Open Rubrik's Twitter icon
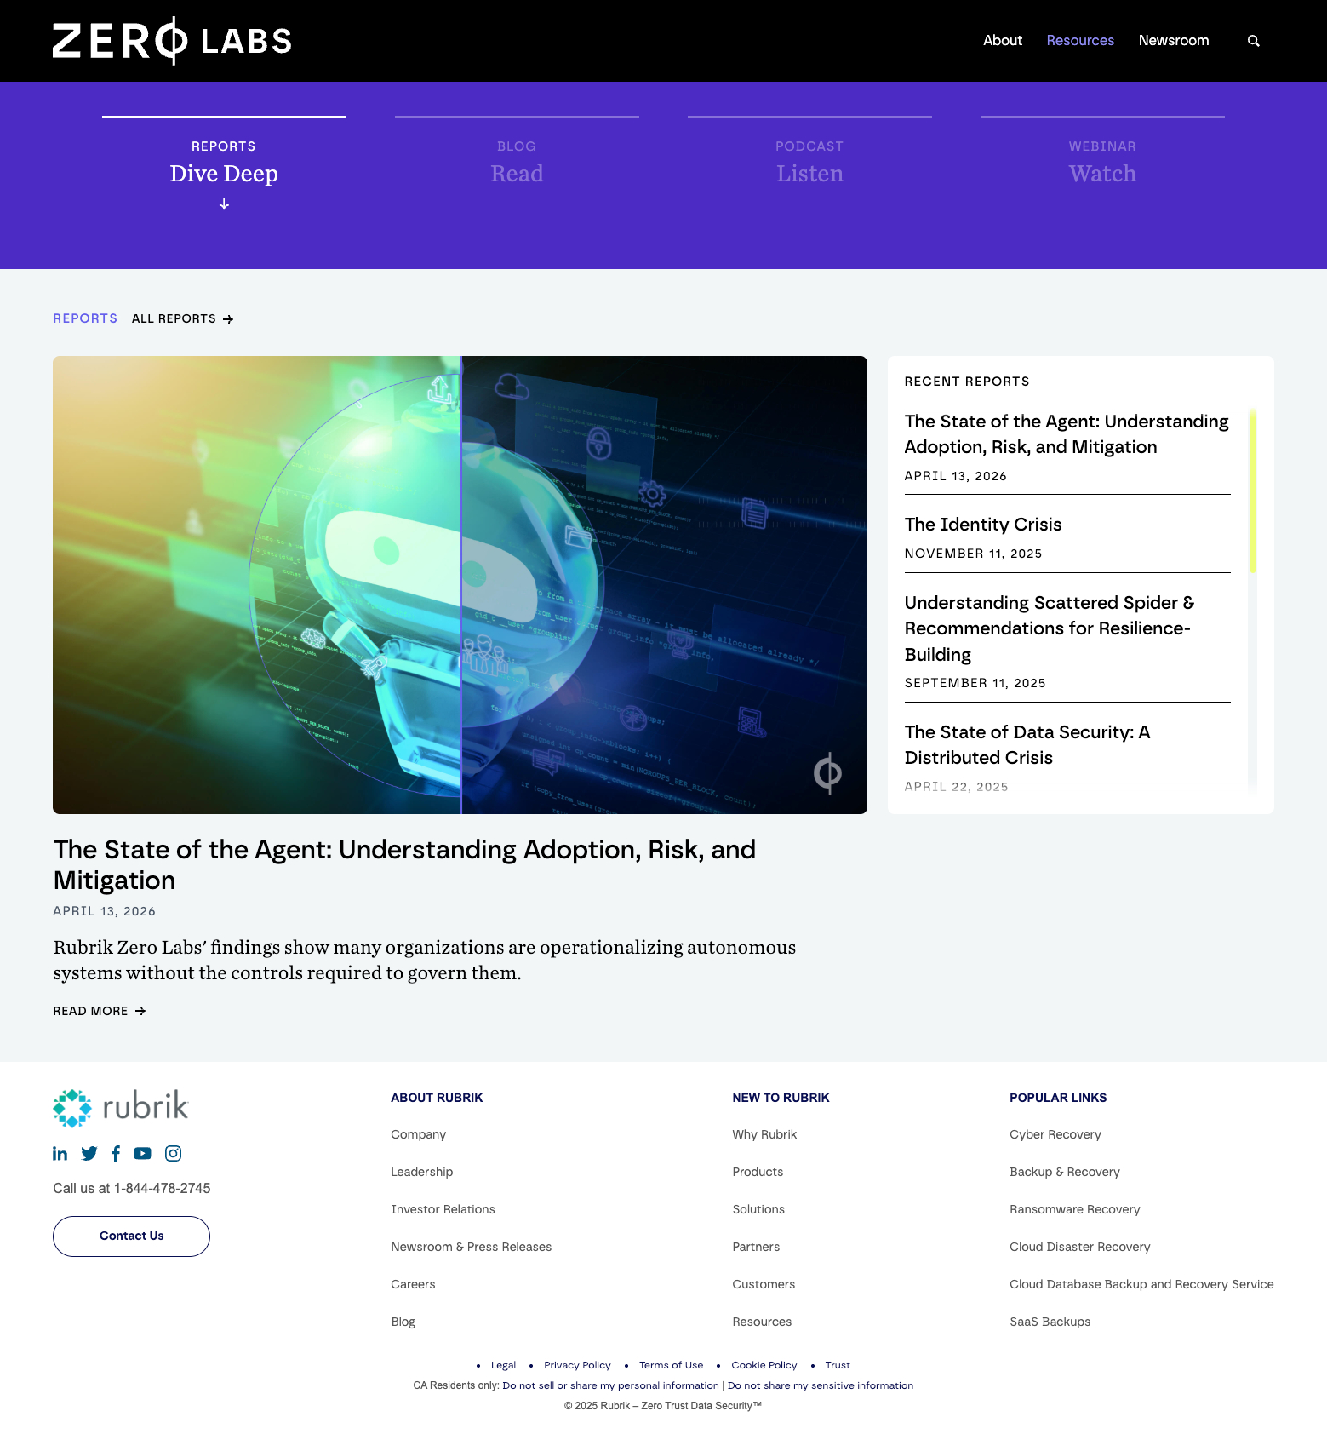Viewport: 1327px width, 1440px height. [x=89, y=1153]
